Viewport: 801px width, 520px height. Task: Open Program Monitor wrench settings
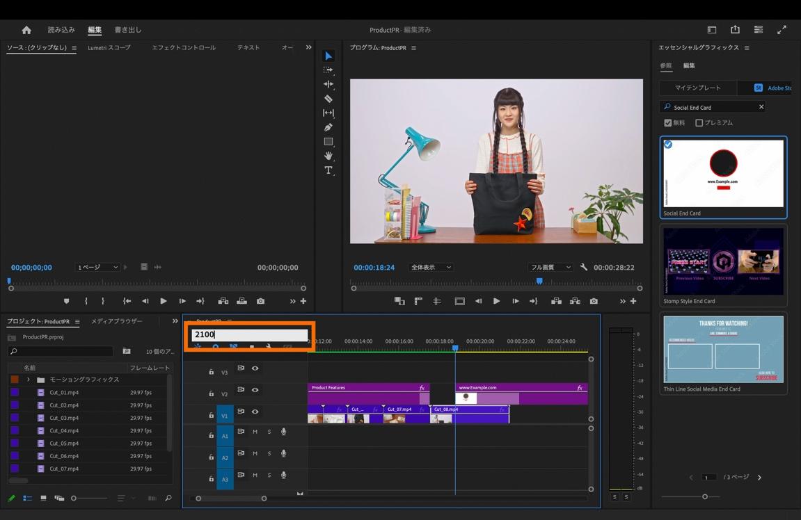point(584,267)
